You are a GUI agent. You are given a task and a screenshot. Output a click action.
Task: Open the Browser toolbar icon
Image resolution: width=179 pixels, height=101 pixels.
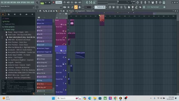click(125, 7)
